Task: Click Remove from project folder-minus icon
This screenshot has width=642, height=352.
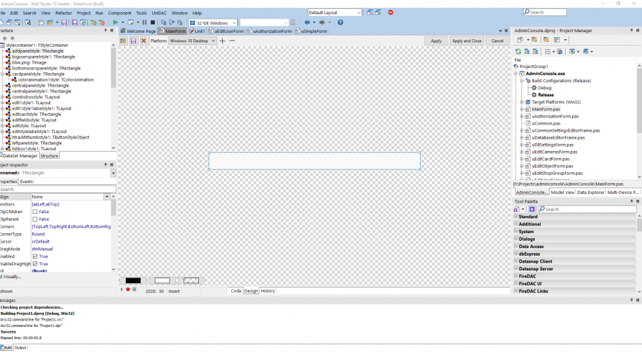Action: (546, 40)
